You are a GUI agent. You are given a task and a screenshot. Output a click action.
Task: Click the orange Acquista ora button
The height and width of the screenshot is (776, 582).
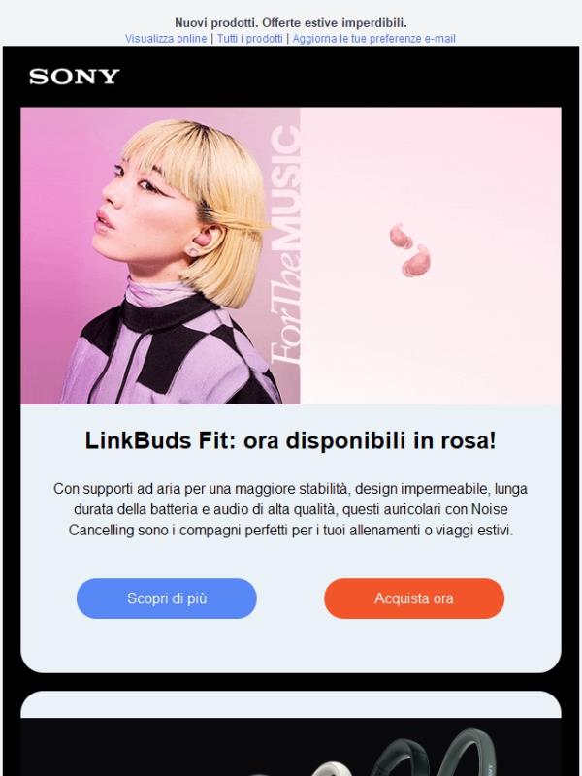414,598
